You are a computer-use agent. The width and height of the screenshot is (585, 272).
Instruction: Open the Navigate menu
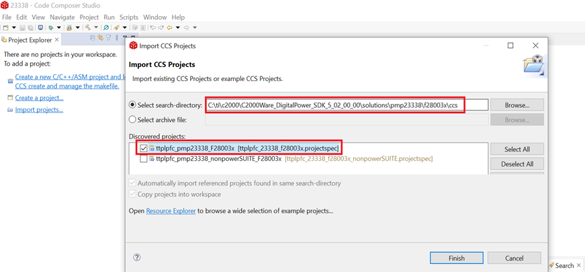(62, 17)
